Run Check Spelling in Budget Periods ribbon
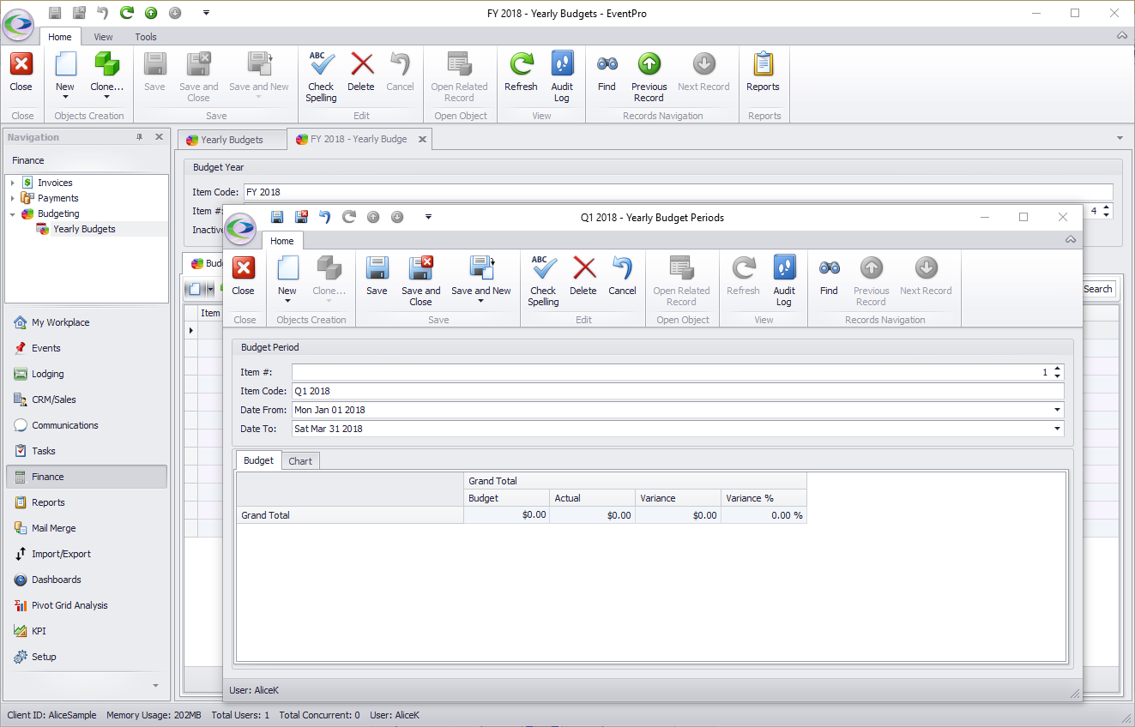Screen dimensions: 1135x727 [x=543, y=280]
